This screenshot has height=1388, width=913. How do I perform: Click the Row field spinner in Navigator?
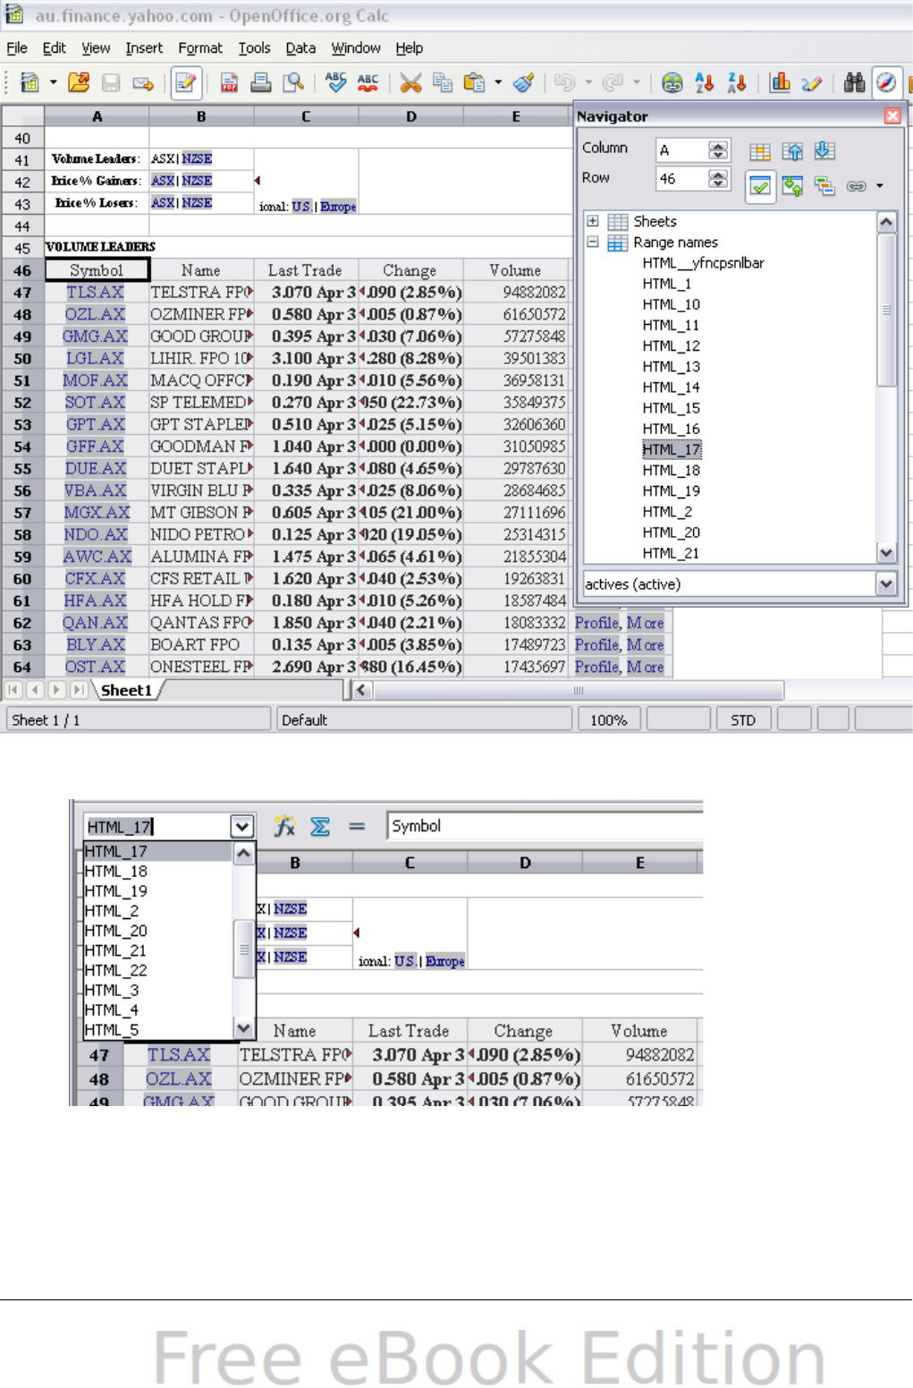718,178
